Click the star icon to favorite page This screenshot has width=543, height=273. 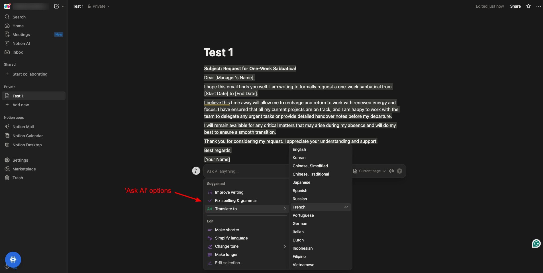528,6
